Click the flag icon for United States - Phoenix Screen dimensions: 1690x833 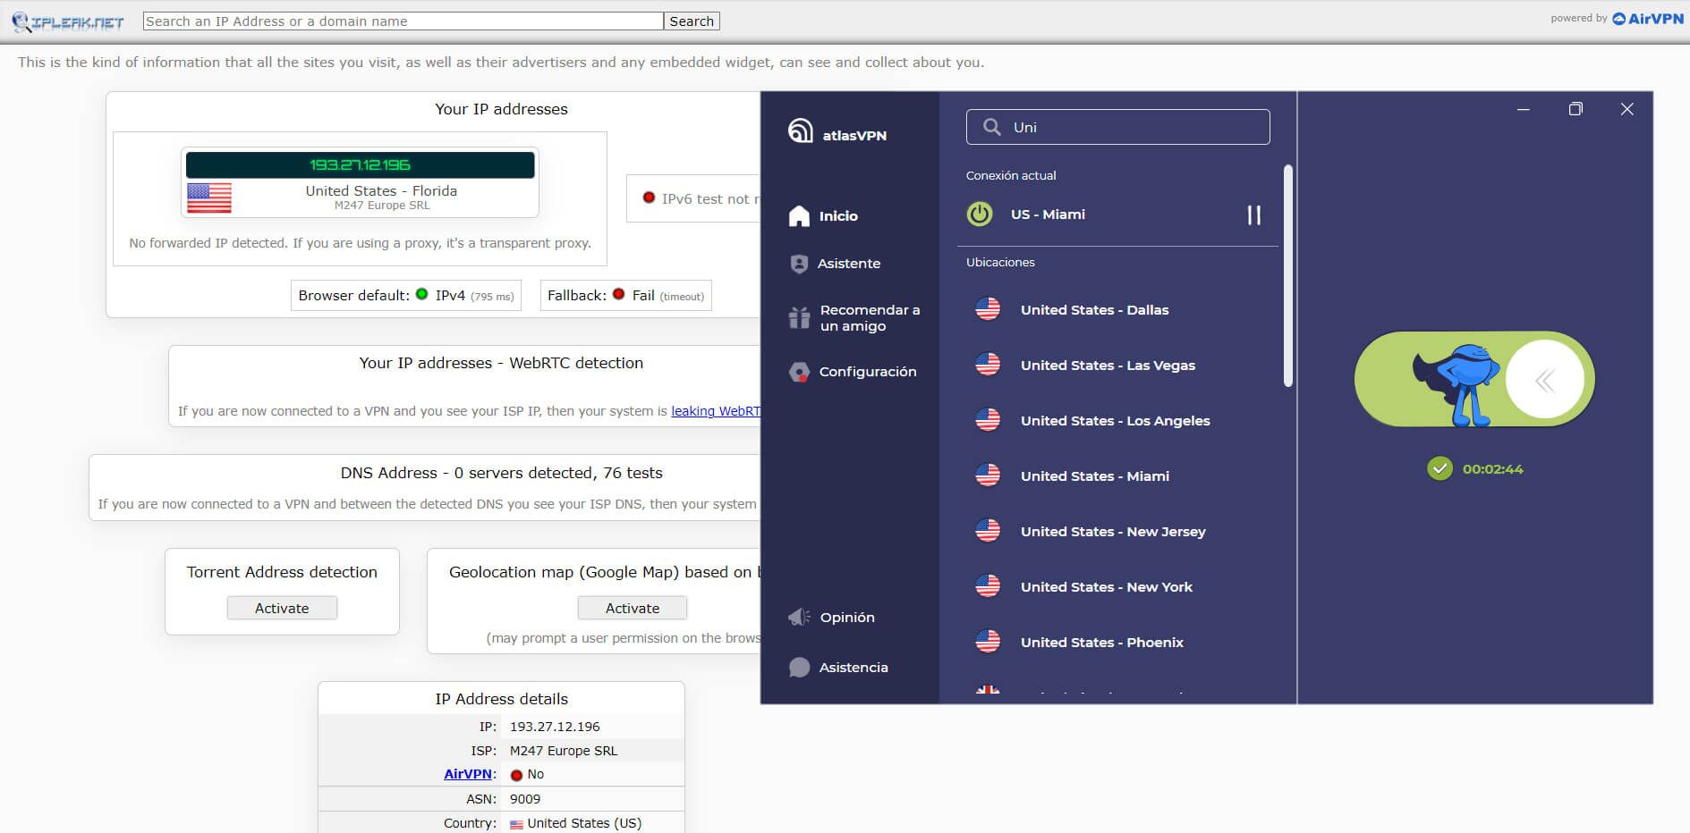988,642
